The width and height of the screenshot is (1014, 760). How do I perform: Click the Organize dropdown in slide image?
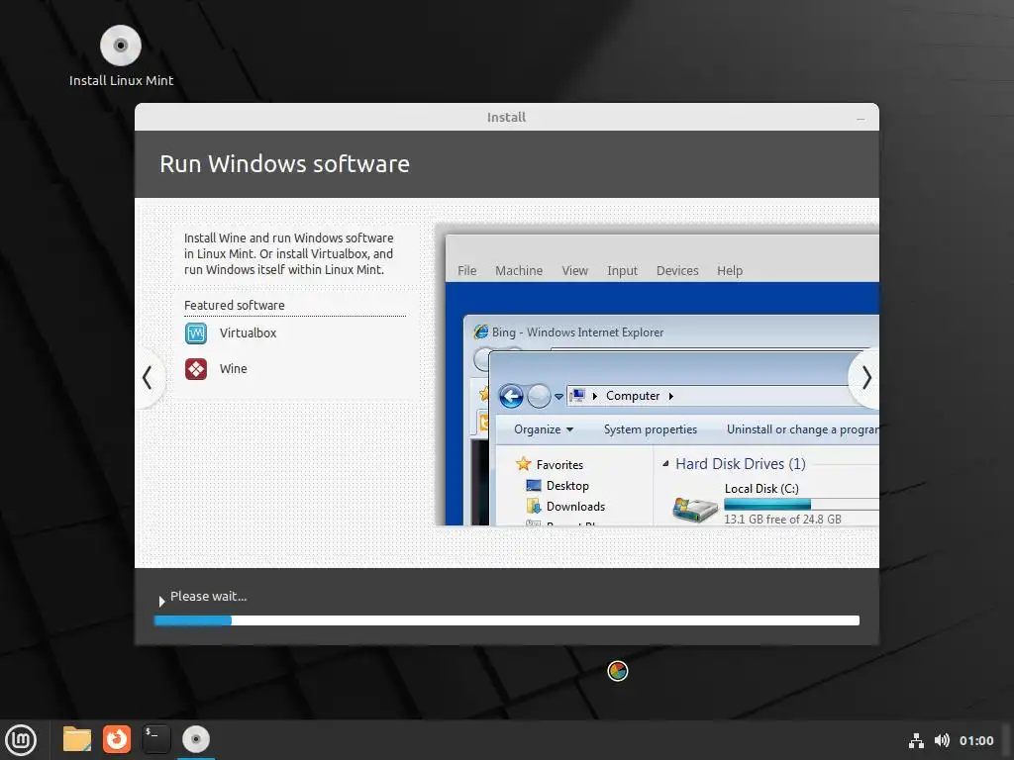544,429
